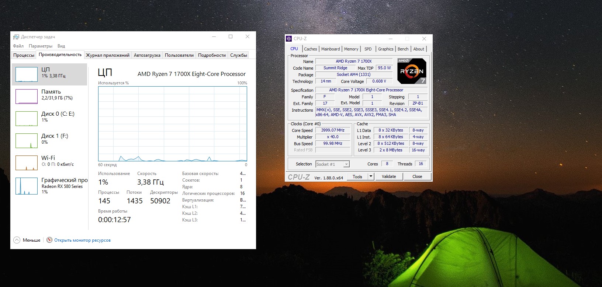Click the Code Name value Summit Ridge
602x287 pixels.
[x=335, y=68]
